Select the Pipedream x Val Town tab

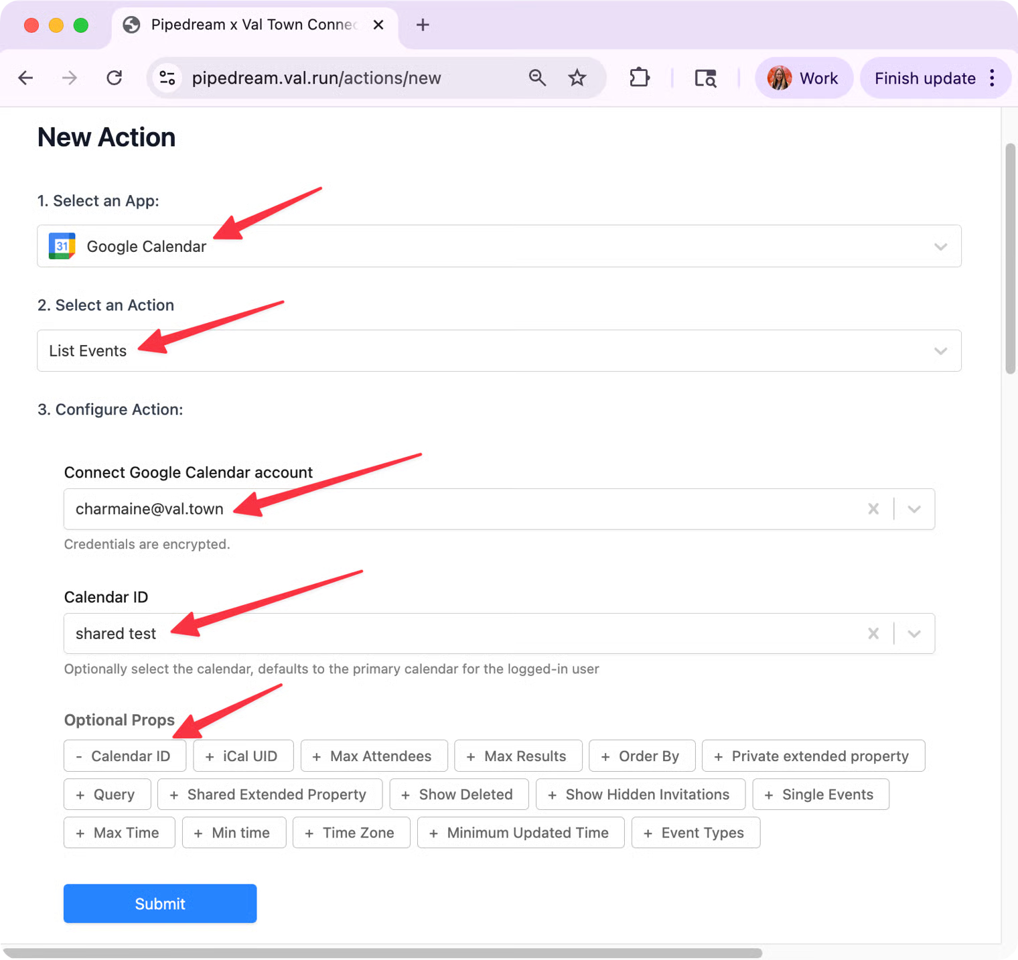coord(253,25)
